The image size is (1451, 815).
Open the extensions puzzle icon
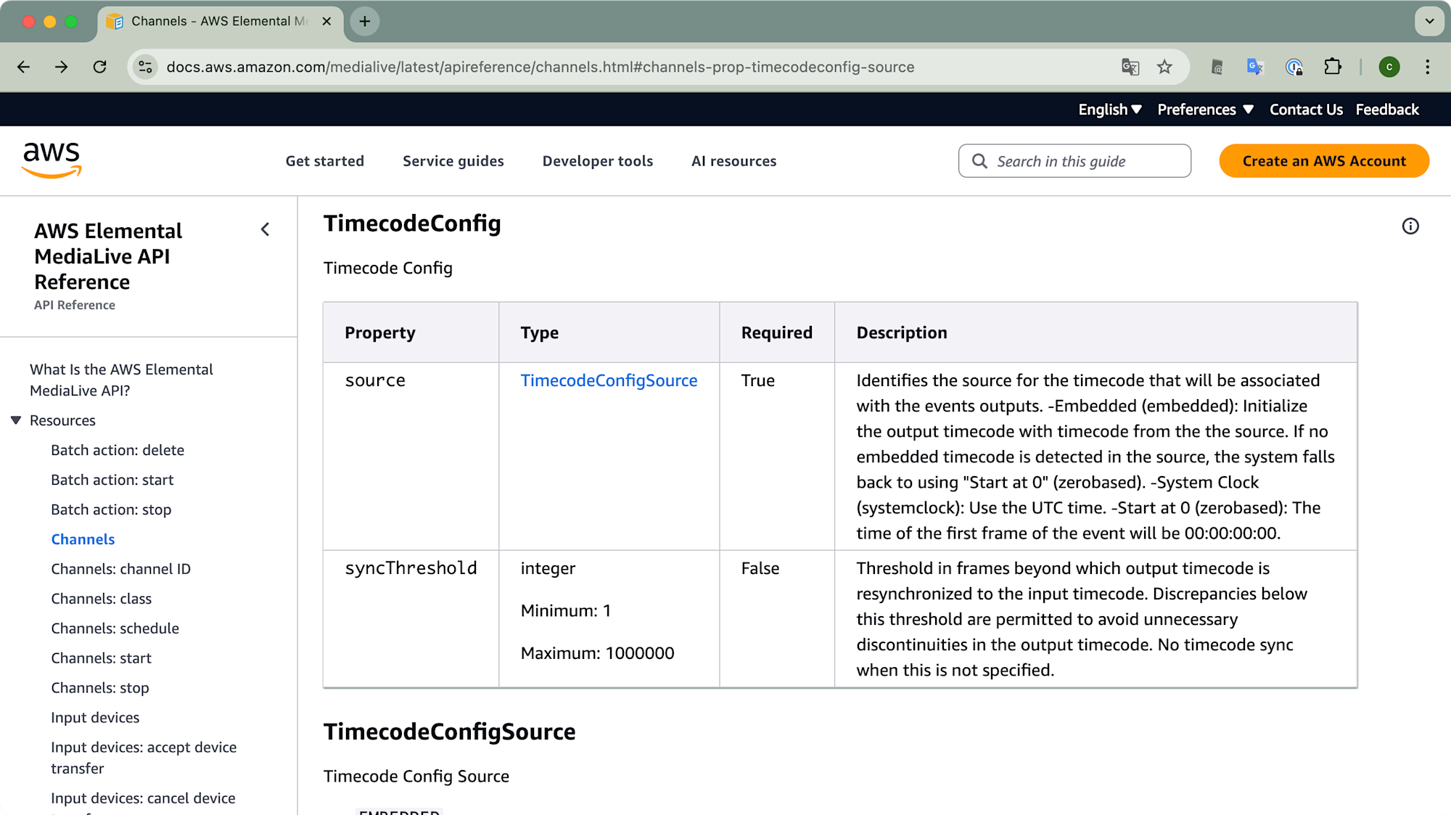tap(1333, 67)
